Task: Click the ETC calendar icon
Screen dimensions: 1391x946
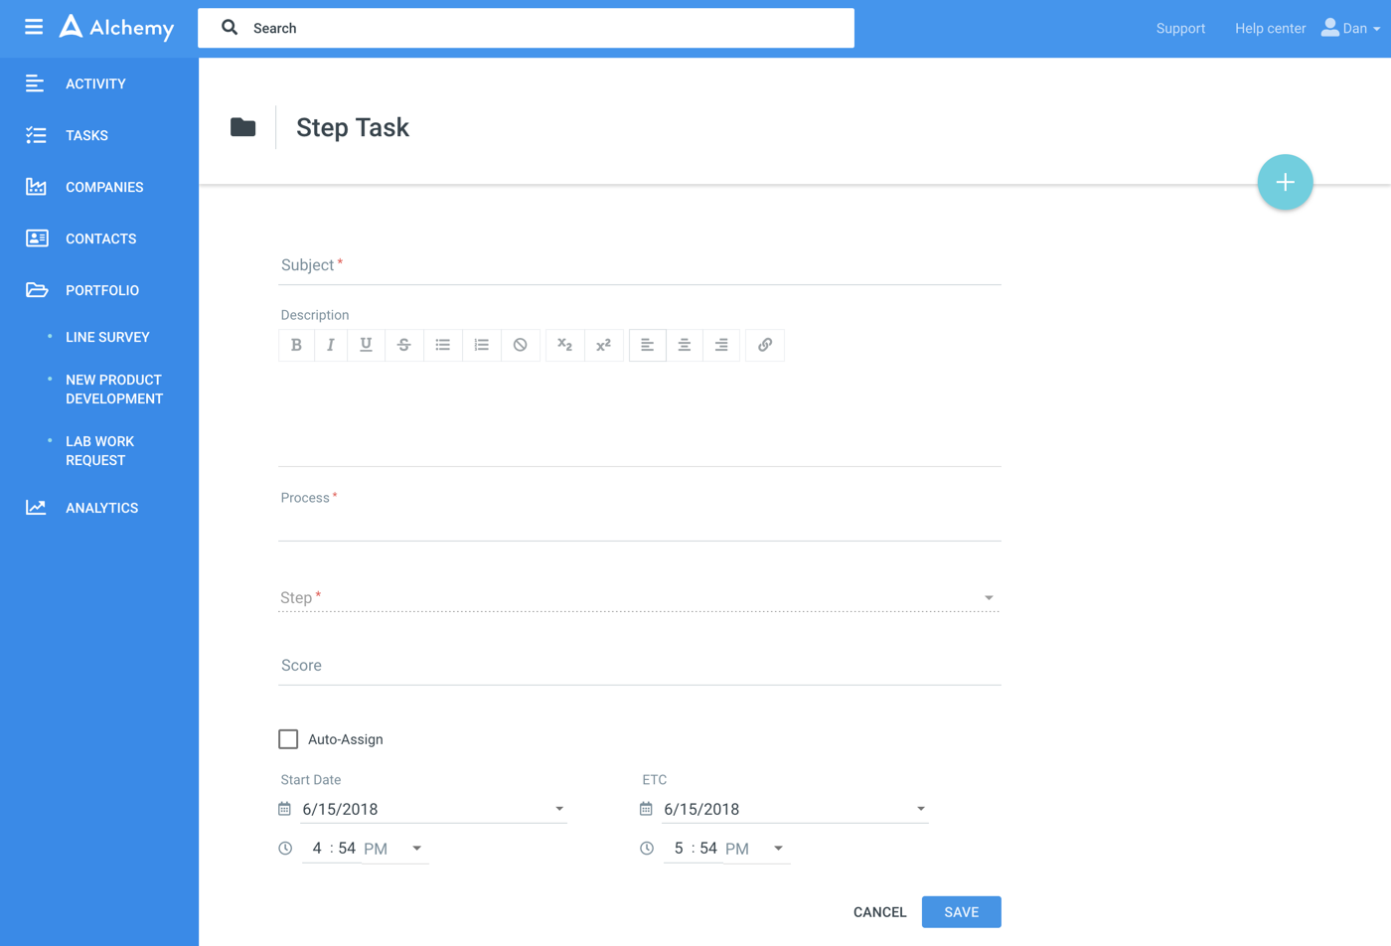Action: click(x=646, y=809)
